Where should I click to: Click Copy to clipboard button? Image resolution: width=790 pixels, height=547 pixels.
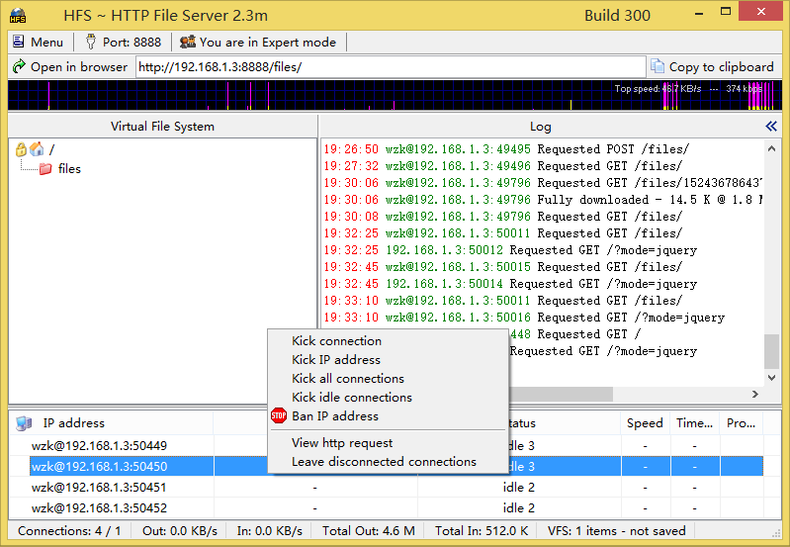click(714, 66)
